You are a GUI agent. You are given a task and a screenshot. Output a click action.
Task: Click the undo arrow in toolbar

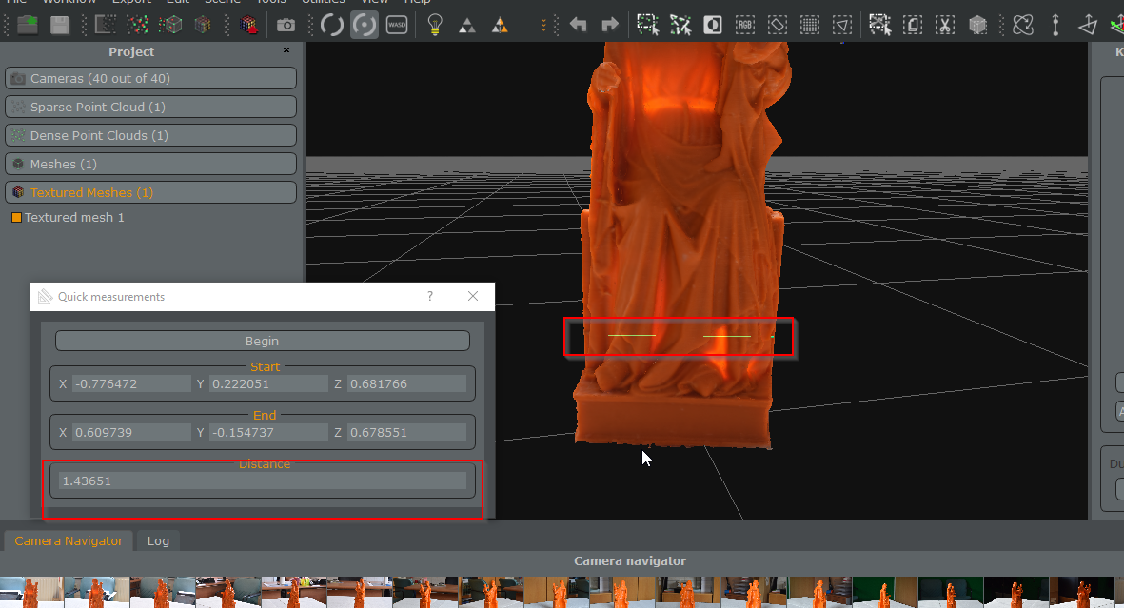click(x=578, y=25)
